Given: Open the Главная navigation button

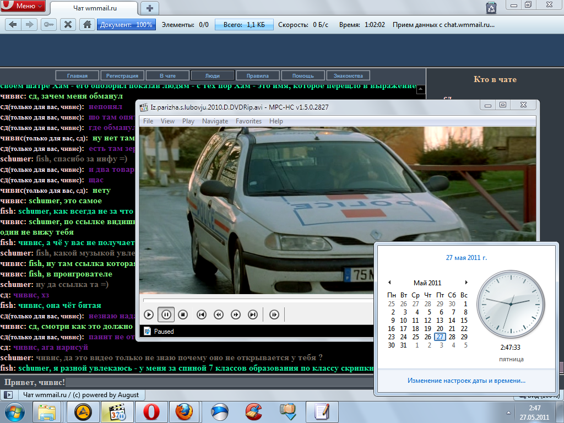Looking at the screenshot, I should click(x=77, y=75).
